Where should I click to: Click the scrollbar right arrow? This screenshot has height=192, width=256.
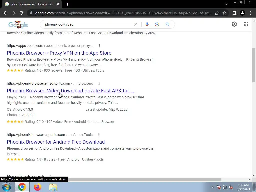pos(250,180)
